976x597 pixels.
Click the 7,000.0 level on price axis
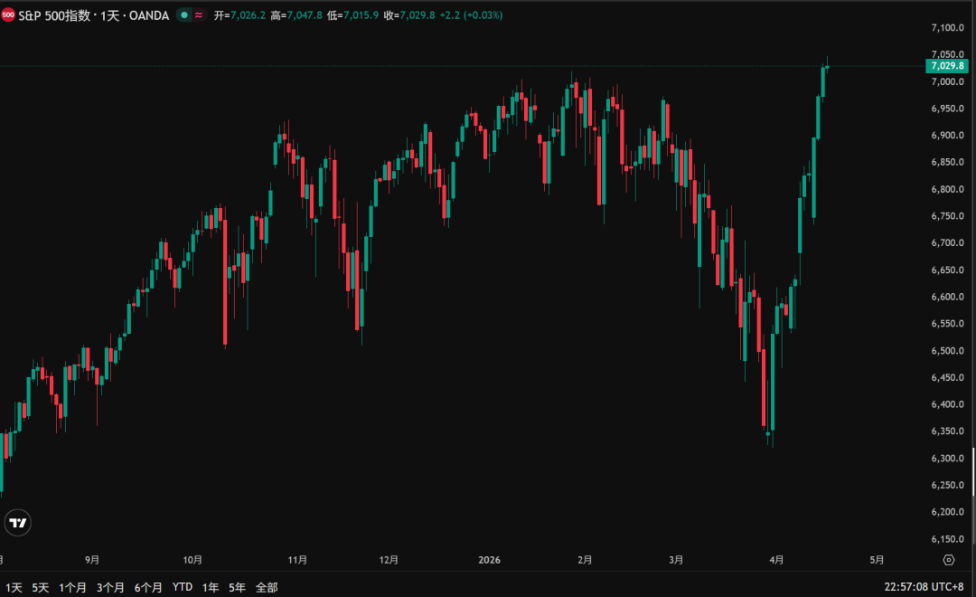pos(946,82)
